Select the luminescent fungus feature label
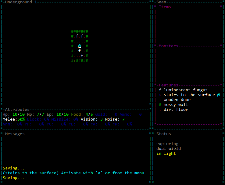 (x=186, y=90)
